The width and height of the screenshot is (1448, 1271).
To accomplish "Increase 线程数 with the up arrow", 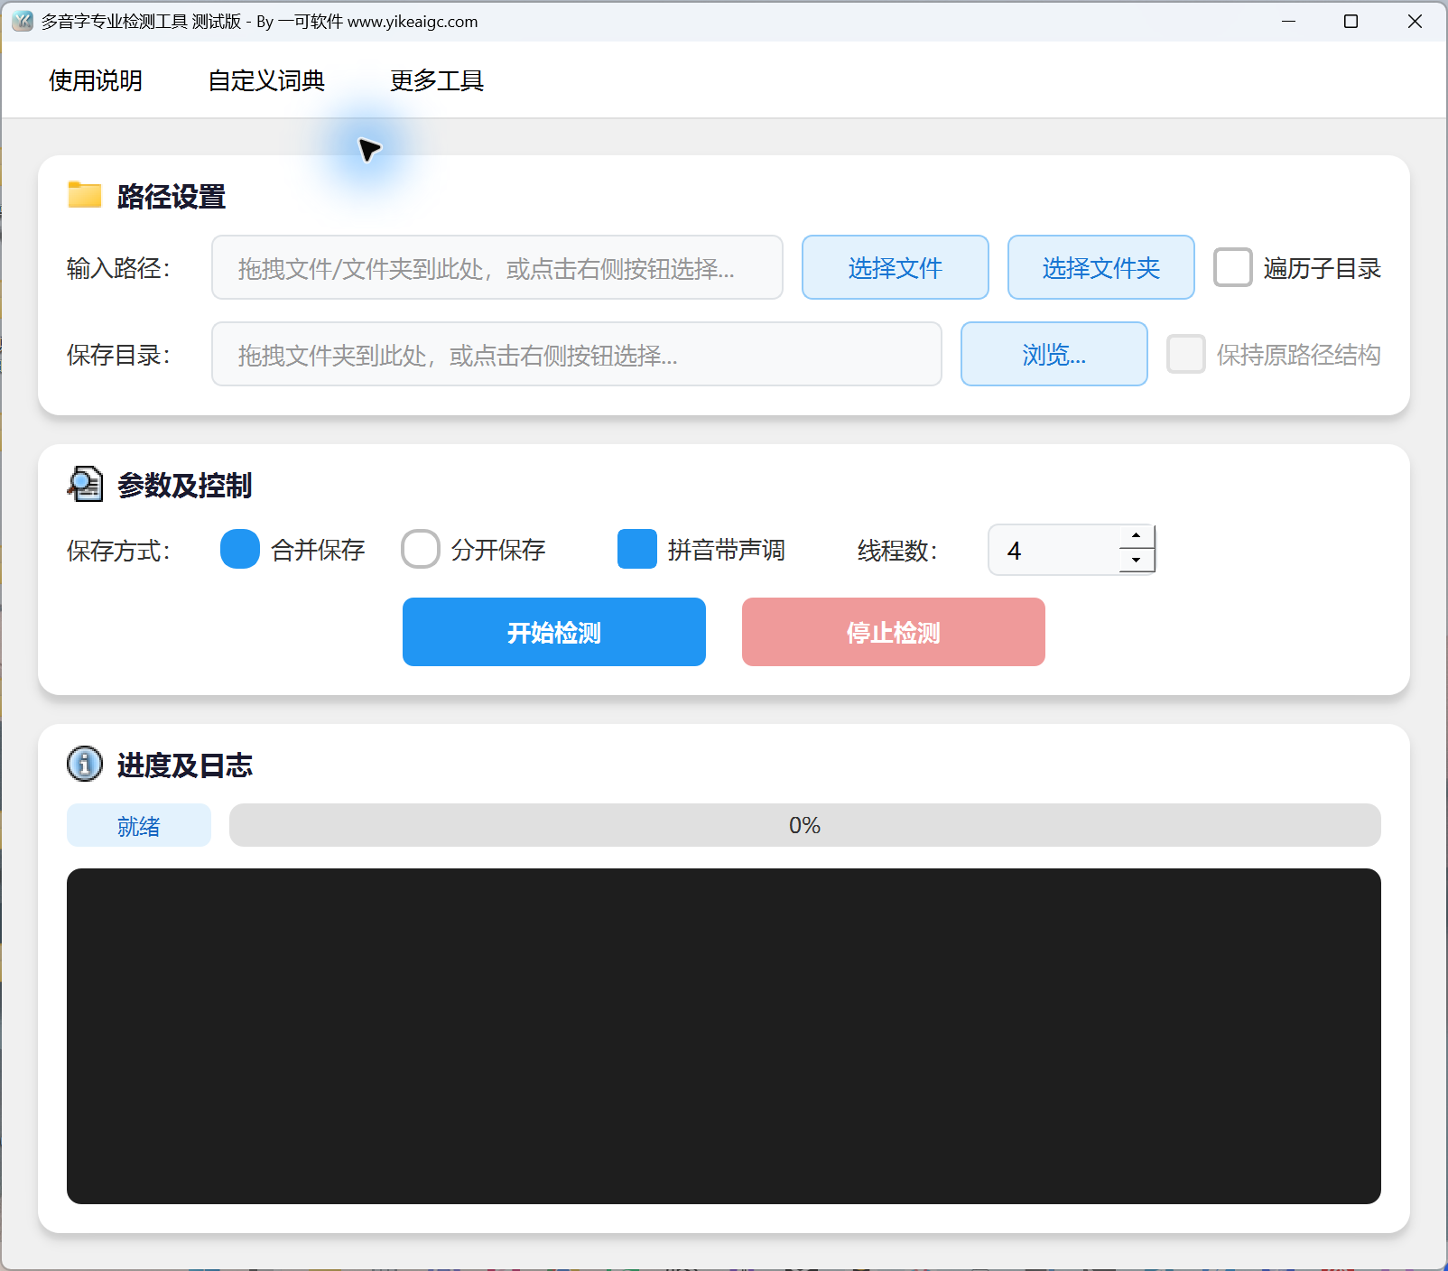I will coord(1137,536).
